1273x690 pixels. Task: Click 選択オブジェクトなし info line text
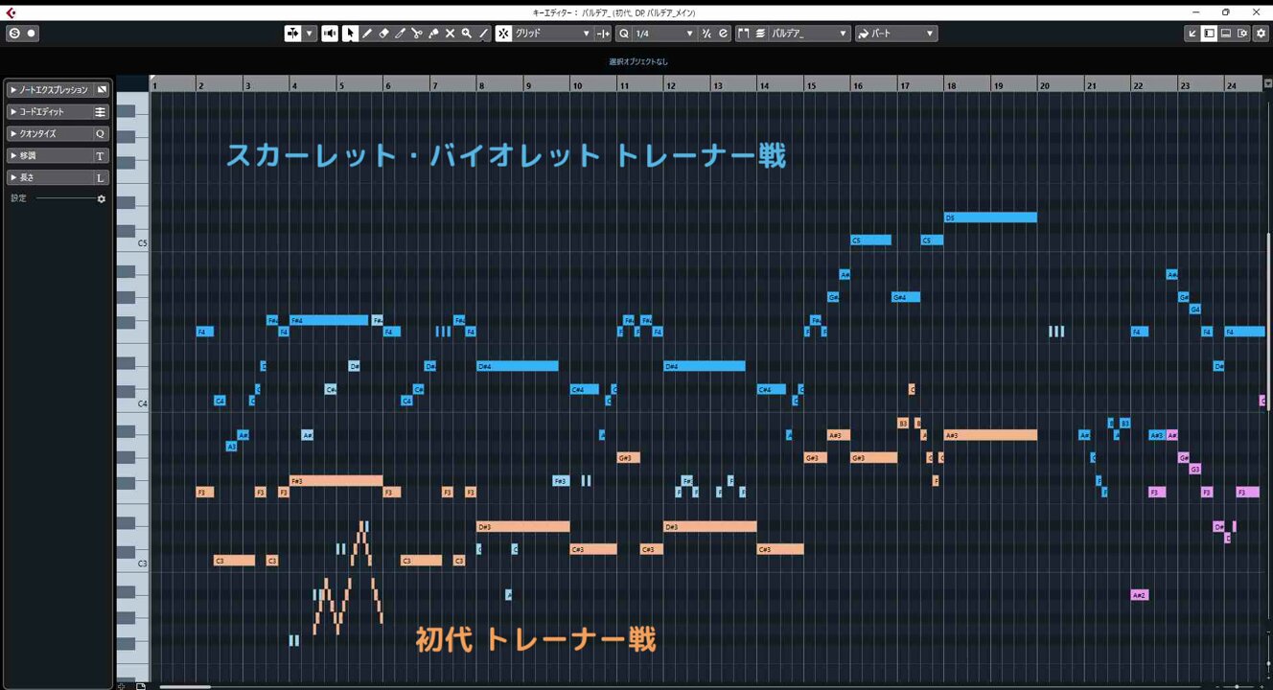pos(638,61)
